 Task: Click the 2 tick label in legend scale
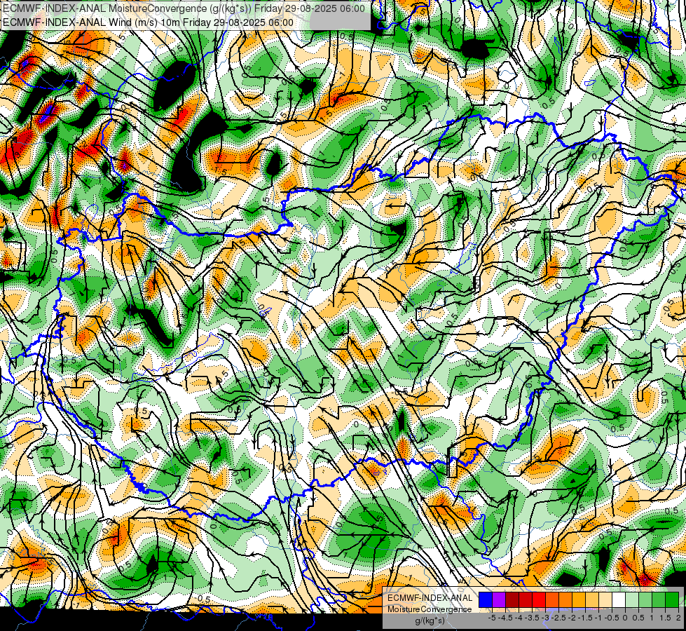tap(678, 618)
